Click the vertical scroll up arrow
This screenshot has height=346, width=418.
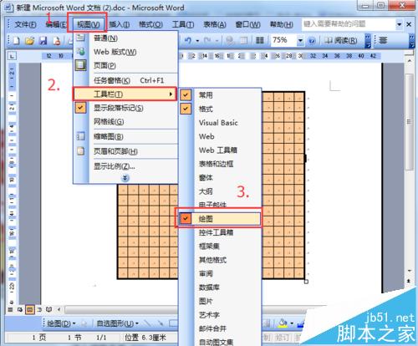409,61
